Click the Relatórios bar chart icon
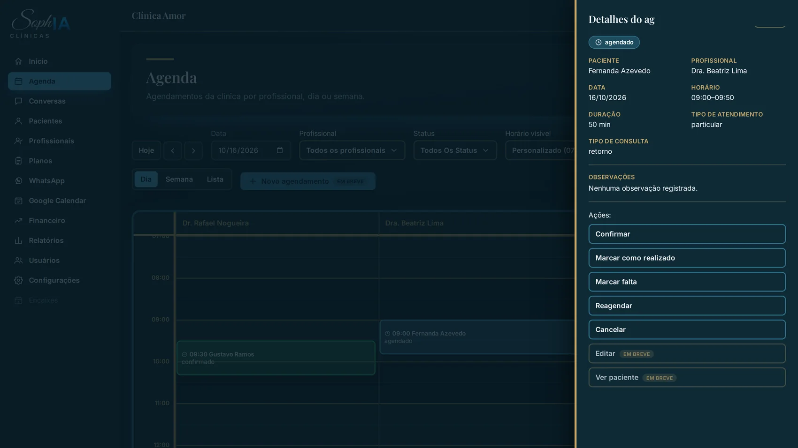798x448 pixels. tap(18, 240)
